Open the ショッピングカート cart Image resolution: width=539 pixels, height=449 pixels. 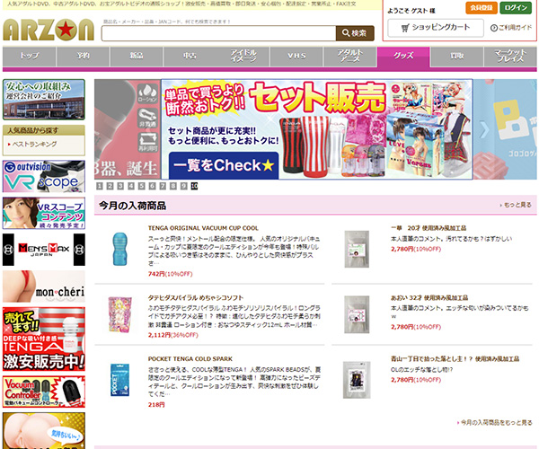point(436,28)
